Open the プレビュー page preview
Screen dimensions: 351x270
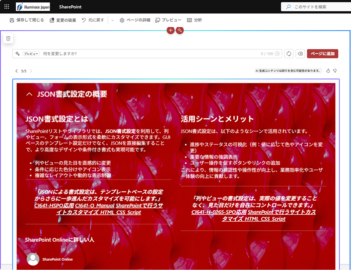(168, 20)
